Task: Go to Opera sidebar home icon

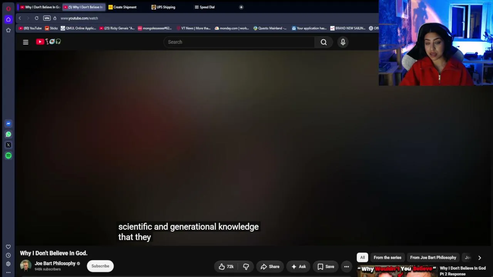Action: click(x=8, y=19)
